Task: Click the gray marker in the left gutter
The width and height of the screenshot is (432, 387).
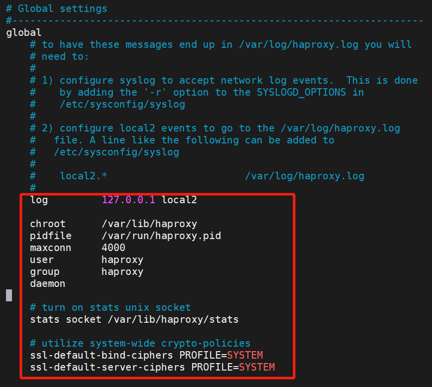Action: pyautogui.click(x=8, y=295)
